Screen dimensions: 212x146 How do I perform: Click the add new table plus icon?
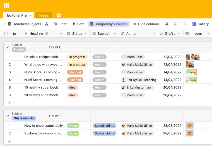(x=59, y=15)
